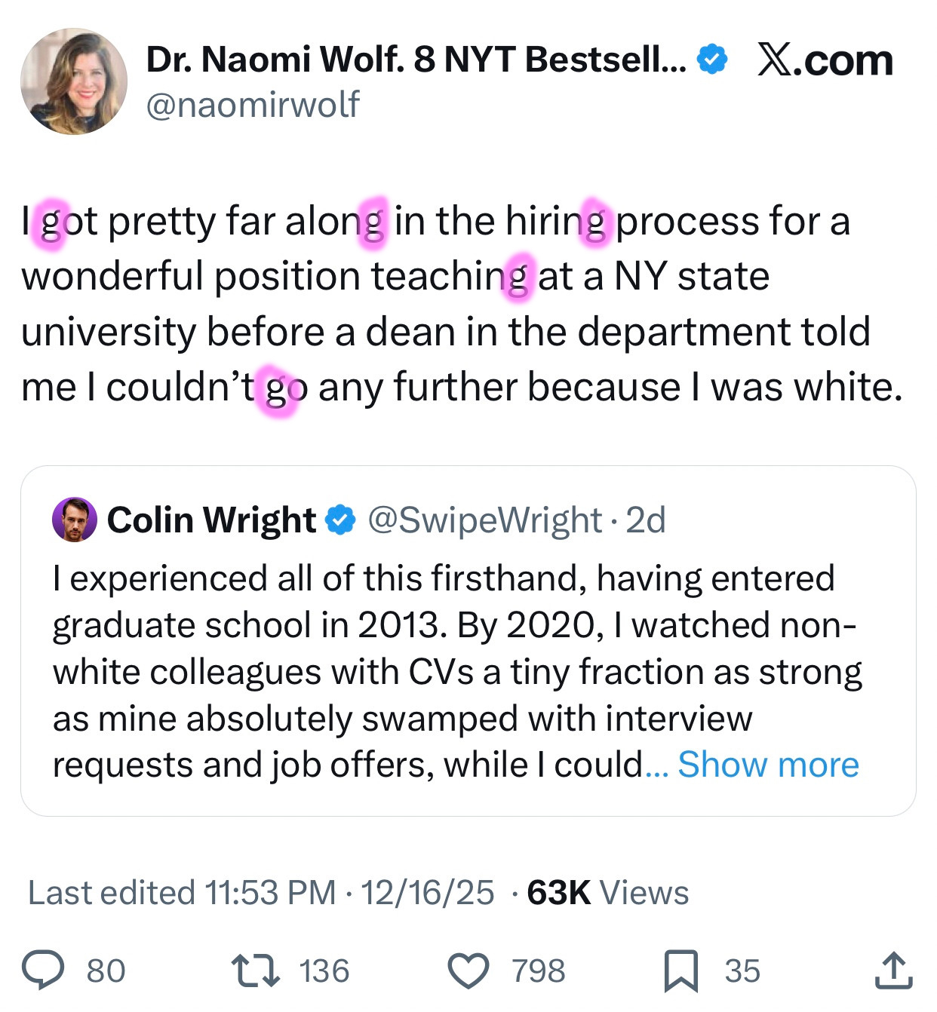Screen dimensions: 937x1012
Task: View edit history via Last edited timestamp
Action: coord(181,893)
